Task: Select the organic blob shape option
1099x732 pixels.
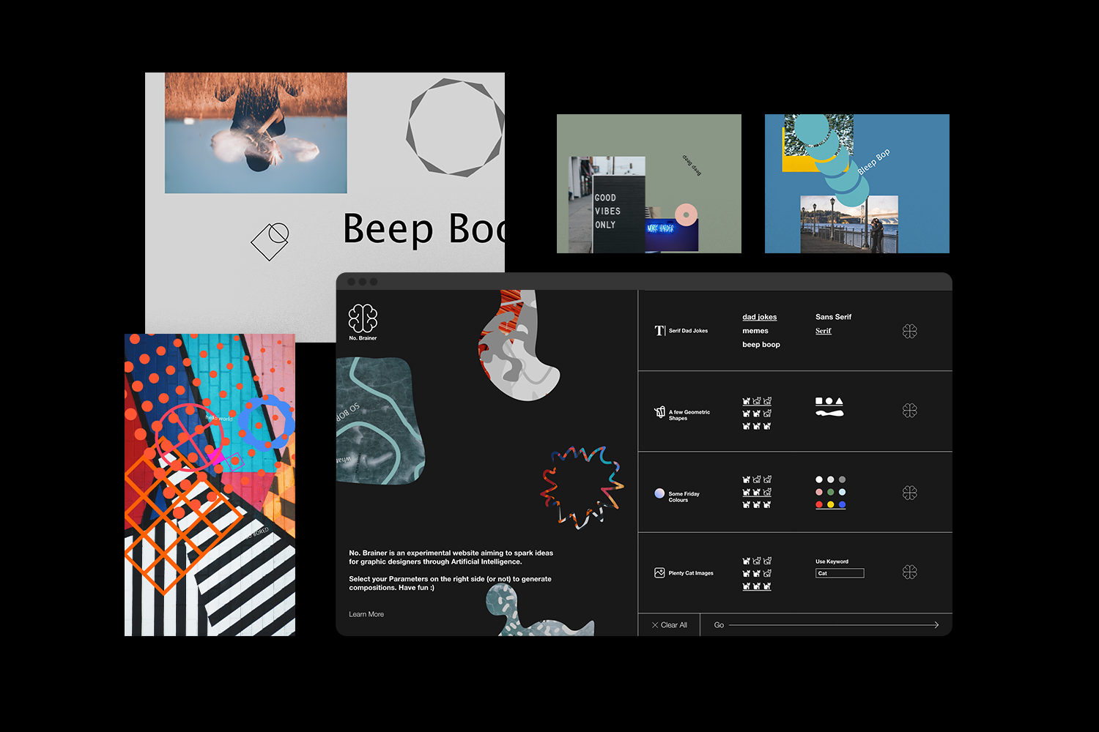Action: 829,414
